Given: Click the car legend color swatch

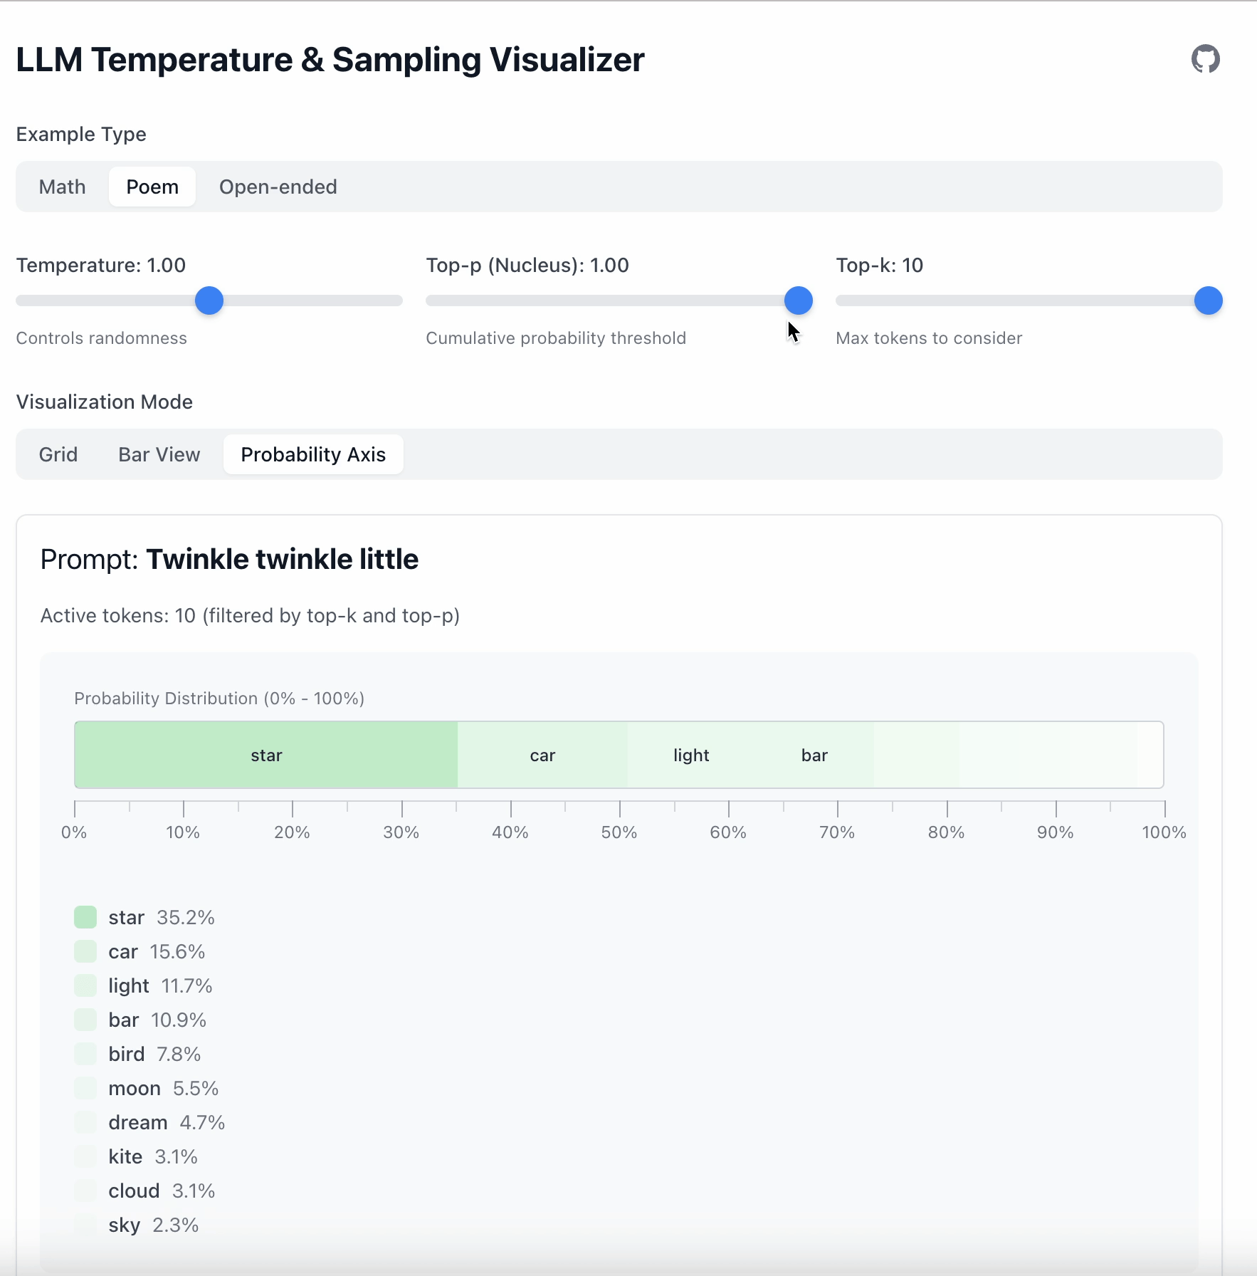Looking at the screenshot, I should pyautogui.click(x=85, y=951).
